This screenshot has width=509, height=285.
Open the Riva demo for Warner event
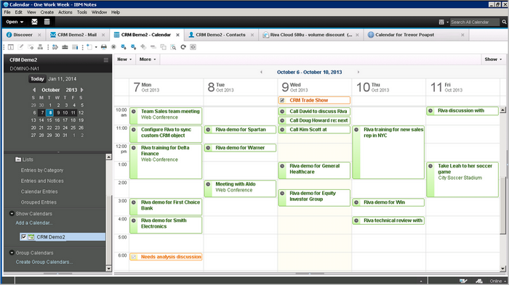(240, 148)
